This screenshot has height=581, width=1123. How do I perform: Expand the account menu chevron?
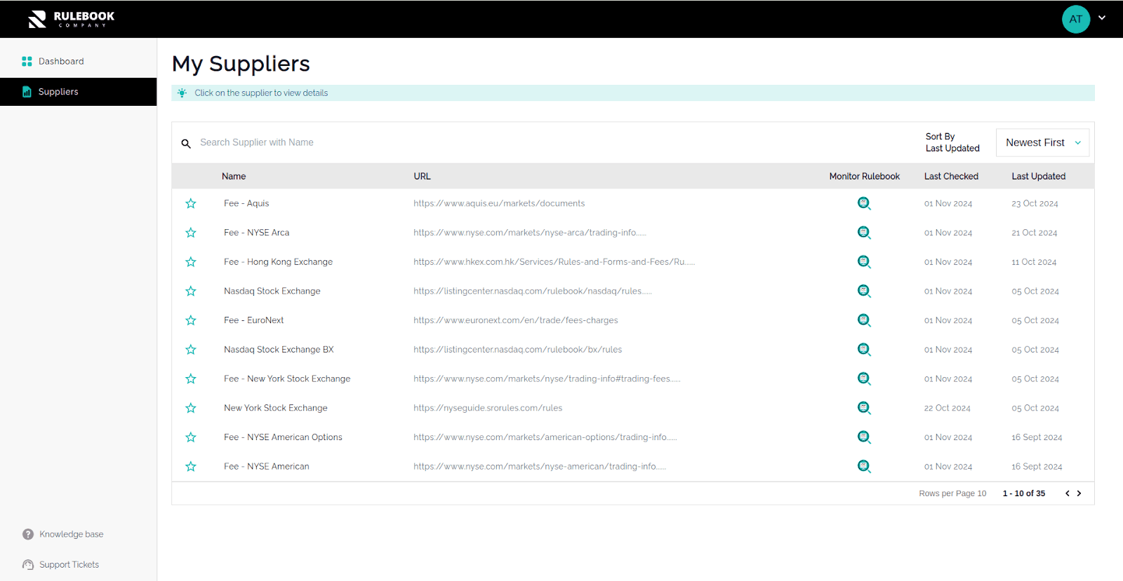[1102, 18]
